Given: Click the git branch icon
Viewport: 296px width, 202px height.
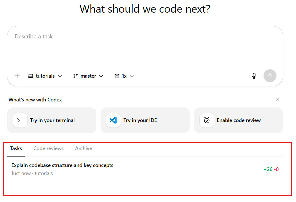Looking at the screenshot, I should click(76, 76).
